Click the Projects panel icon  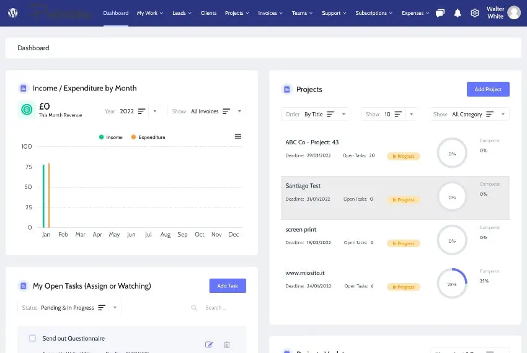pos(286,89)
